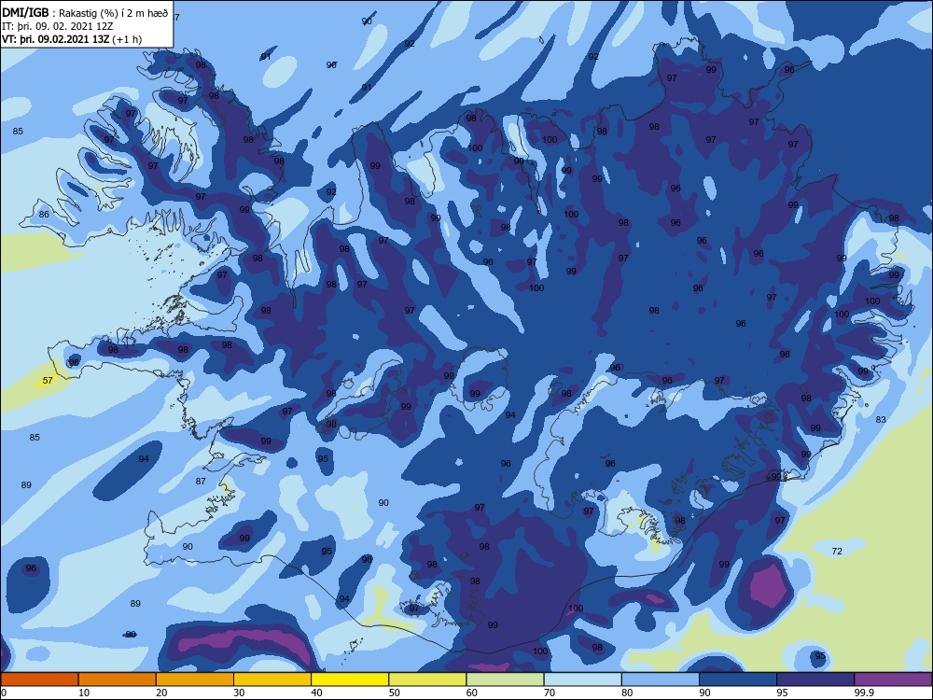Viewport: 933px width, 700px height.
Task: Click the 70 tick label on legend scale
Action: pos(550,693)
